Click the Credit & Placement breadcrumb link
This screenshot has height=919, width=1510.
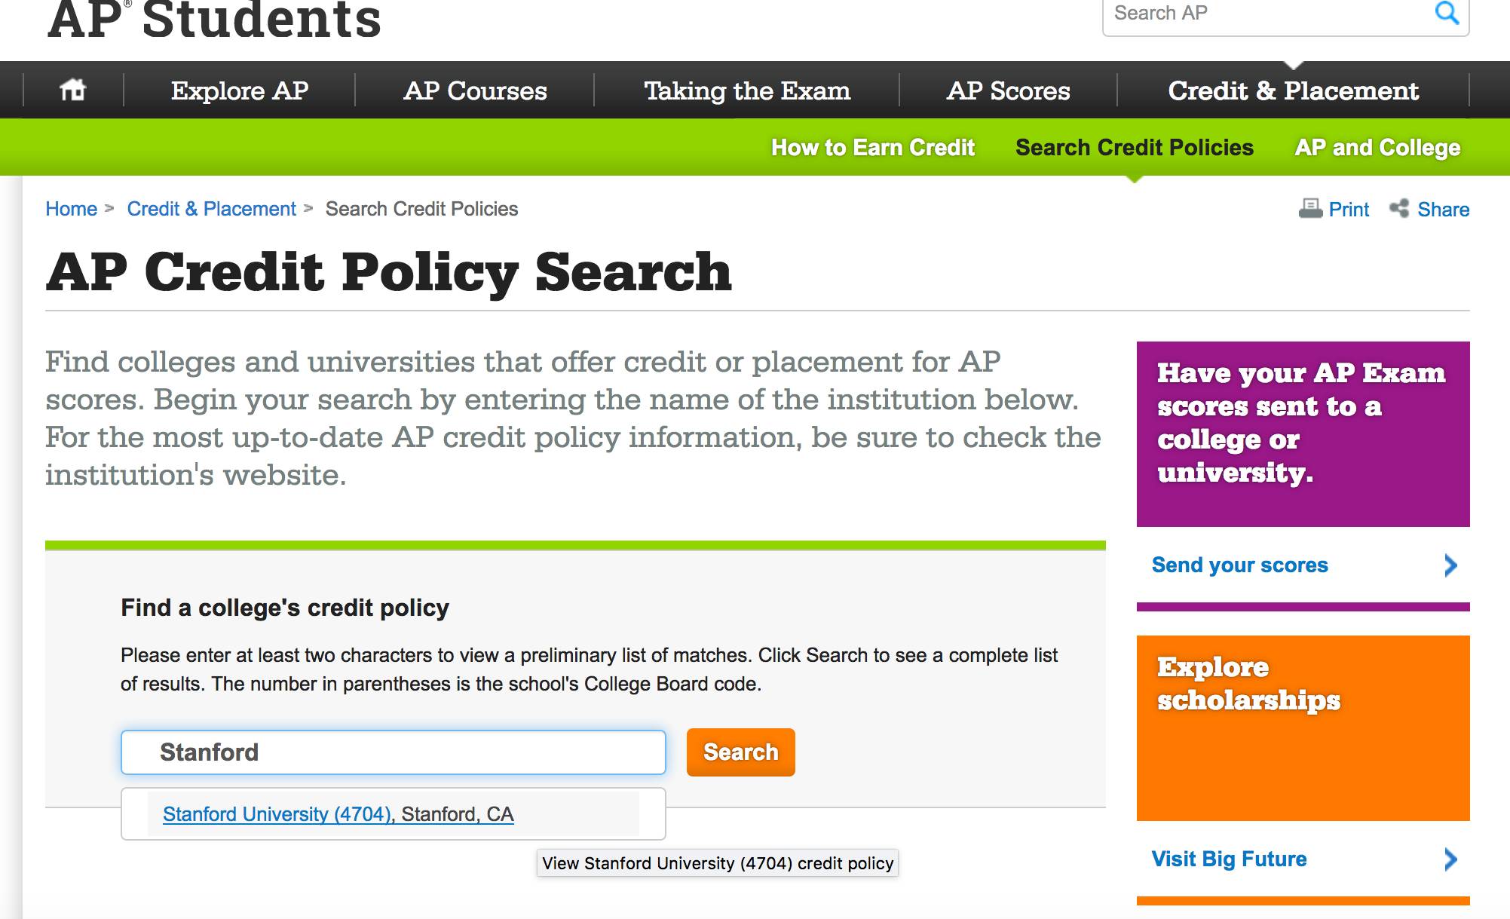click(x=211, y=209)
